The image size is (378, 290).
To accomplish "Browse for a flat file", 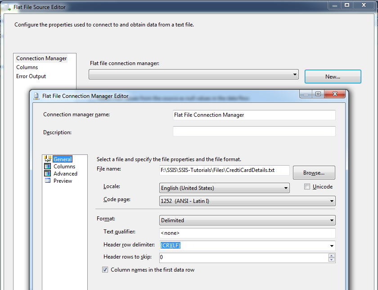I will [314, 172].
